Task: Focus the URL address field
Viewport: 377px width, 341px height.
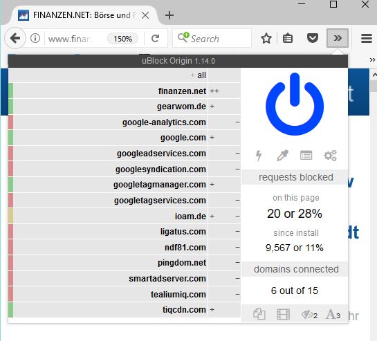Action: pyautogui.click(x=75, y=39)
